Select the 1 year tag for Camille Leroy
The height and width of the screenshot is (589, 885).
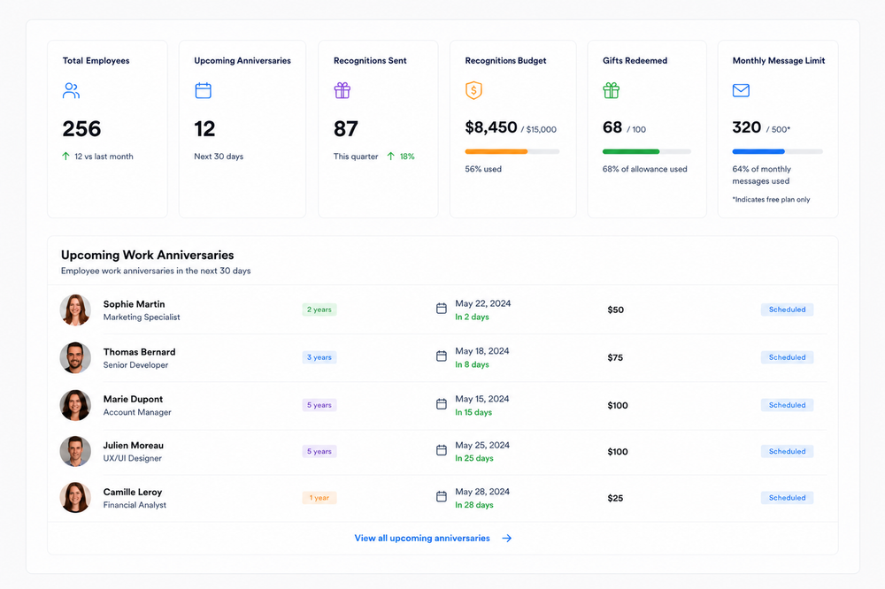pos(319,498)
